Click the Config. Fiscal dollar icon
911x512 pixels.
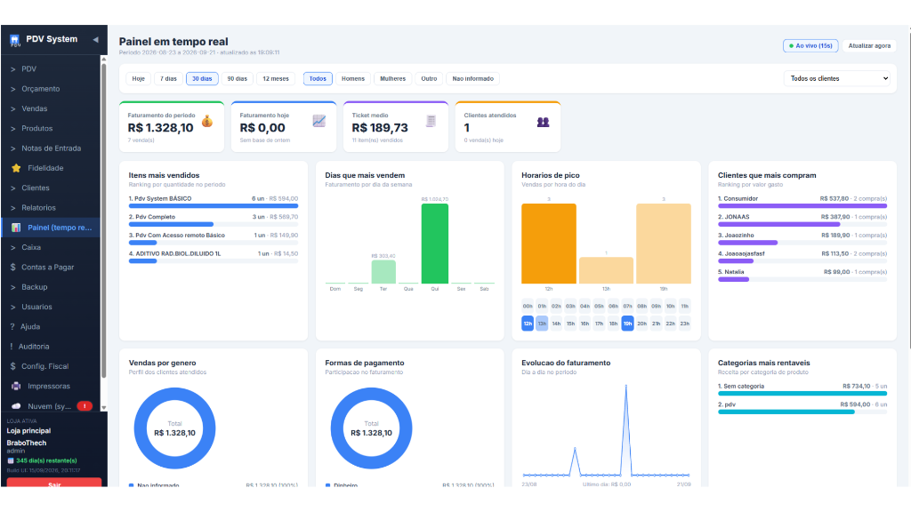[12, 366]
